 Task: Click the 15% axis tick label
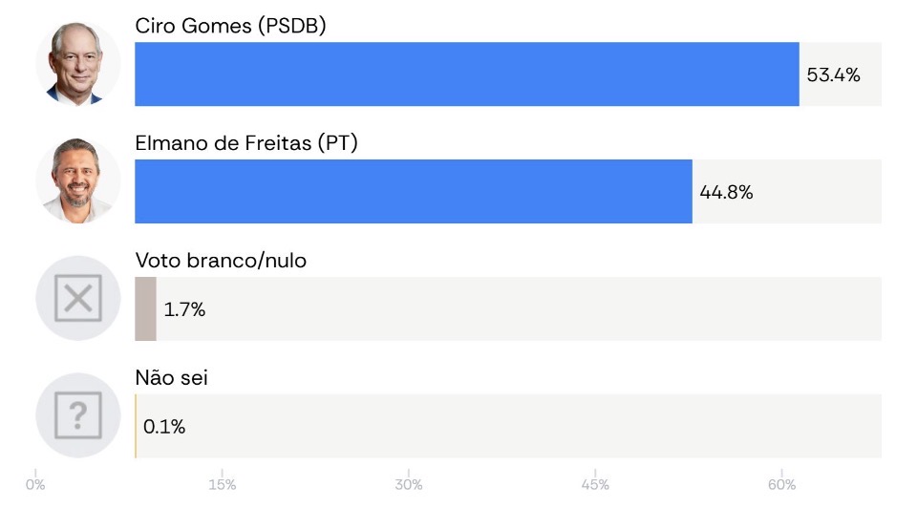click(x=223, y=485)
